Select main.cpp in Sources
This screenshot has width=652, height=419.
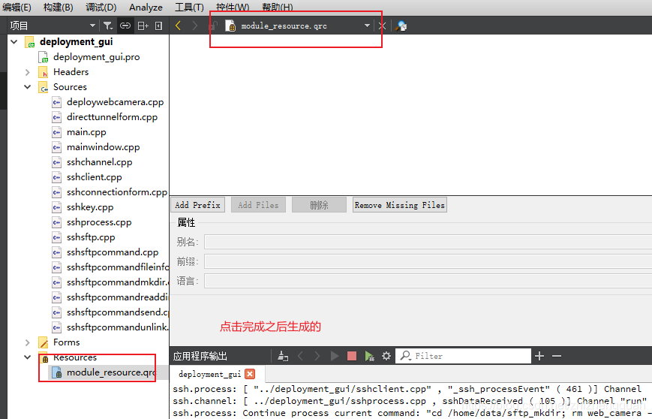pos(86,132)
